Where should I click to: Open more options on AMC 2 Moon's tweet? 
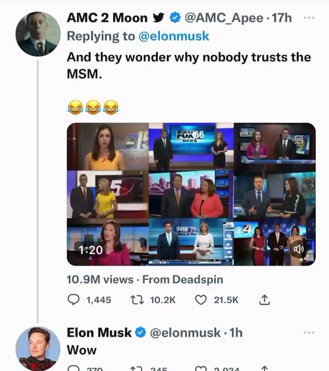tap(309, 18)
